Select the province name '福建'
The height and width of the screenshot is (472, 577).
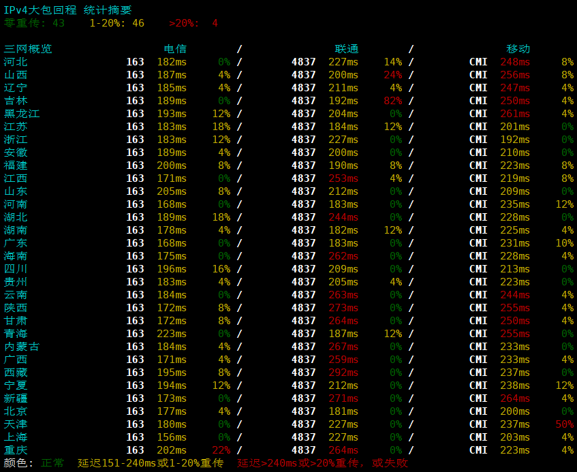click(x=16, y=166)
